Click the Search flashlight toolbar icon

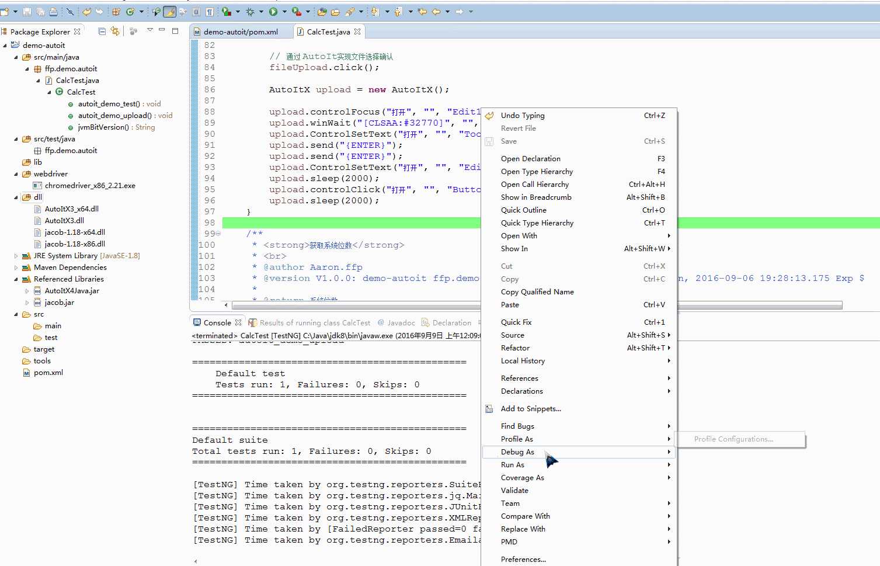[350, 12]
